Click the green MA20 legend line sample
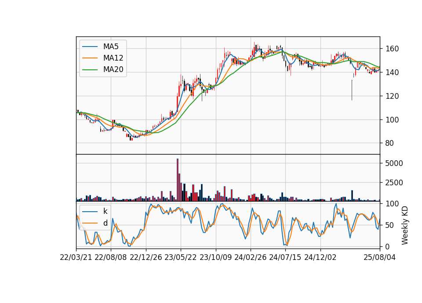 (90, 70)
